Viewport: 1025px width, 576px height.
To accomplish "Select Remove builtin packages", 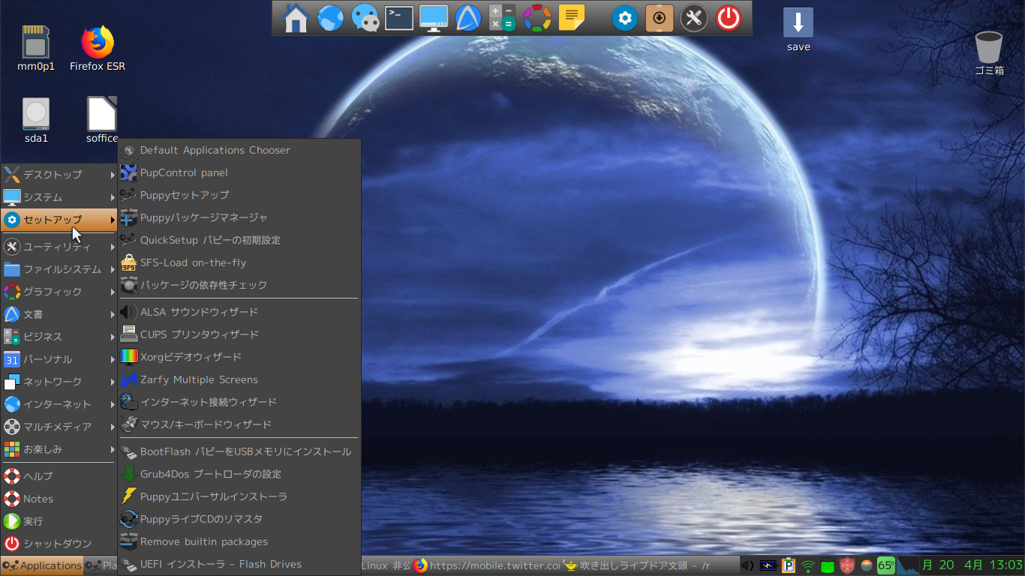I will (x=239, y=541).
